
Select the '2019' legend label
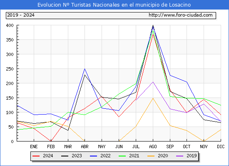[192, 156]
